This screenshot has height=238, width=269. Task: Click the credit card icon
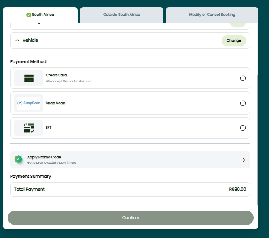point(29,78)
